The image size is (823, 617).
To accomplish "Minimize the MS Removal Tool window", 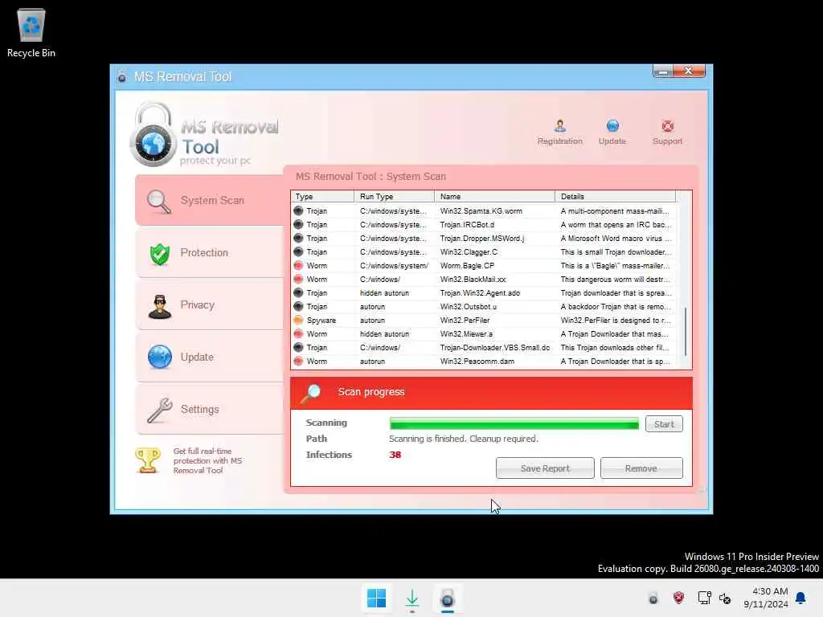I will coord(663,71).
